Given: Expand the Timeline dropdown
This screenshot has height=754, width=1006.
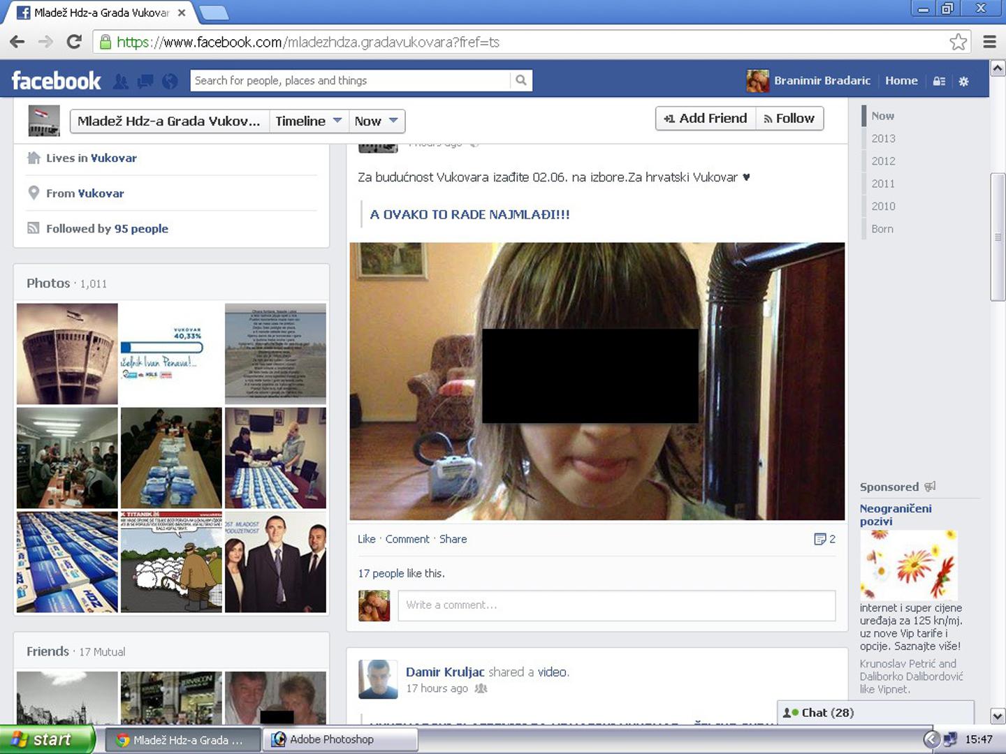Looking at the screenshot, I should pos(308,121).
